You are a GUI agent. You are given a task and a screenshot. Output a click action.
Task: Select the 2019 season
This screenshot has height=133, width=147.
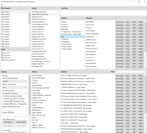click(15, 17)
